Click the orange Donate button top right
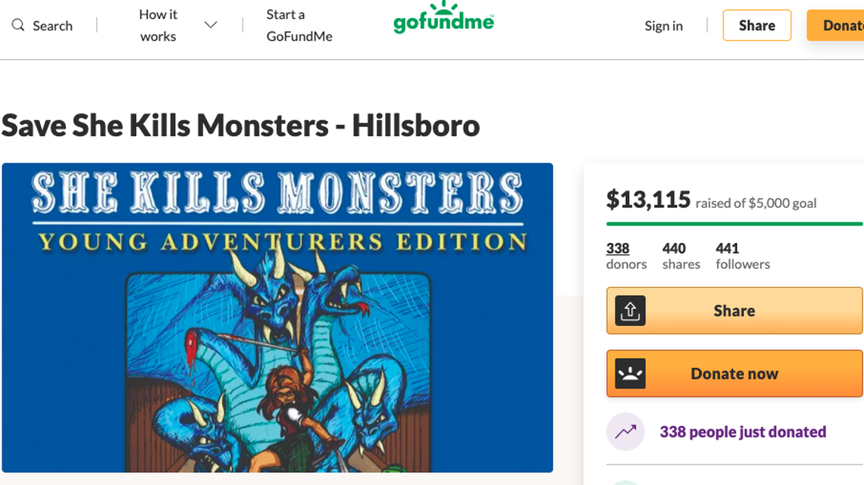The height and width of the screenshot is (485, 864). 841,25
